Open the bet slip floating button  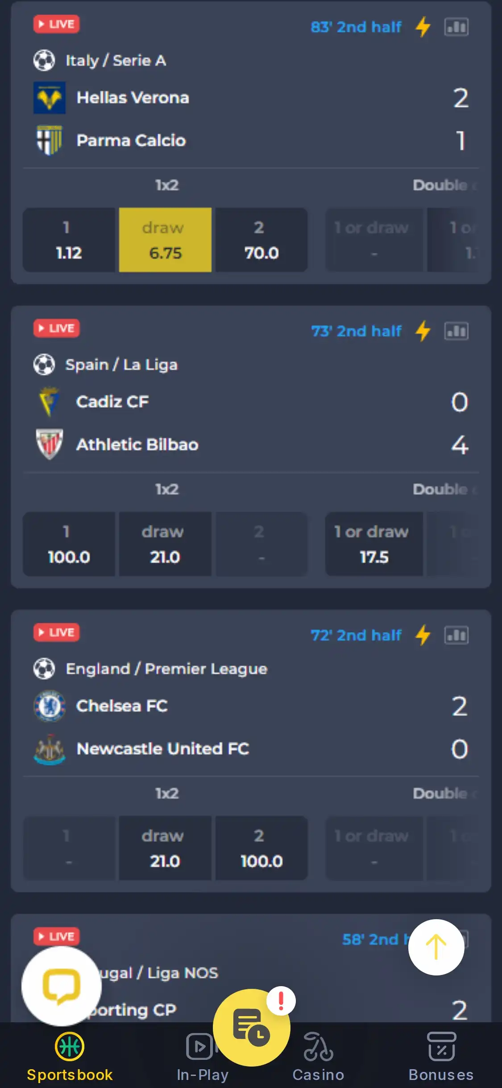click(251, 1027)
